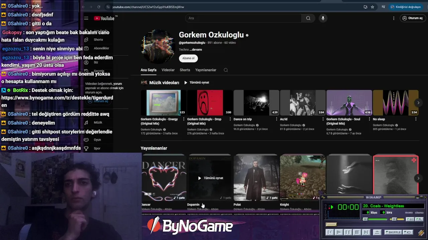Search within the channel using magnifier

coord(226,70)
